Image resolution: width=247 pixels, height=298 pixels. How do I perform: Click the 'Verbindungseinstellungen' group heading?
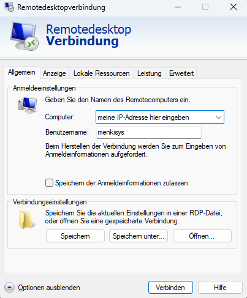click(50, 202)
